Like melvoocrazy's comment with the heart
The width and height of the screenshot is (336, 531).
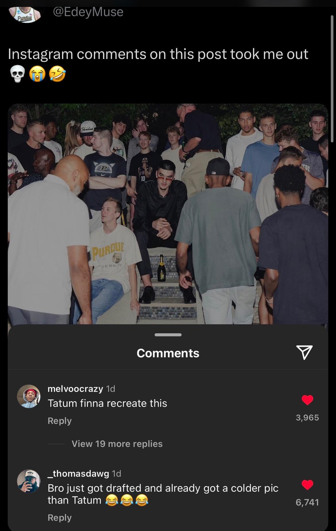(x=307, y=400)
